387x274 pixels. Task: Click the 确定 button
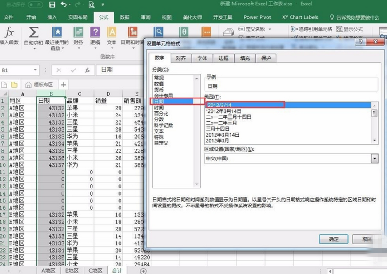(333, 239)
